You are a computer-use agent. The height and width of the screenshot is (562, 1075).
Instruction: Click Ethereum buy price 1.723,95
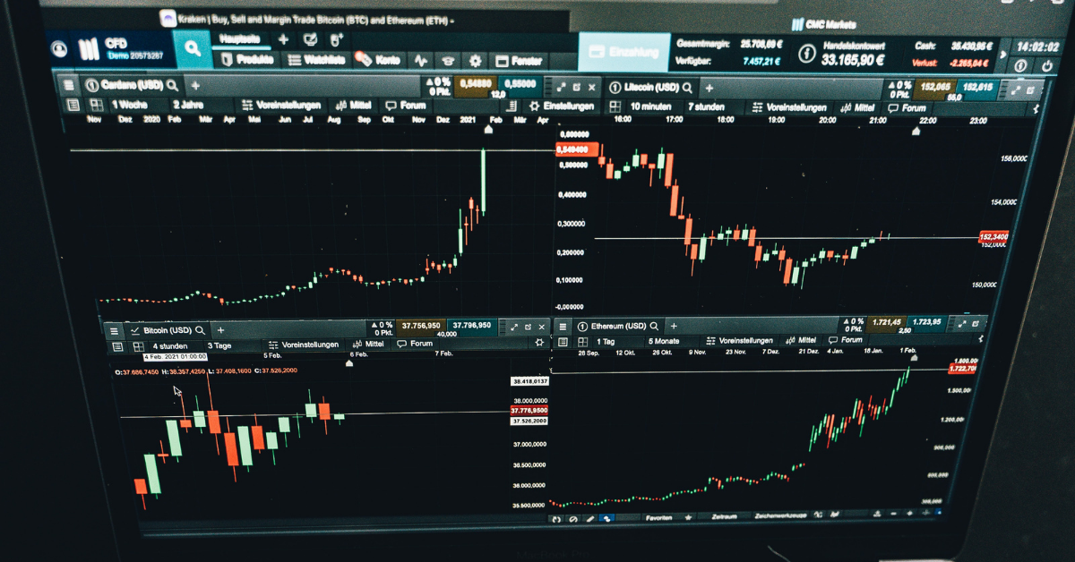pos(925,321)
